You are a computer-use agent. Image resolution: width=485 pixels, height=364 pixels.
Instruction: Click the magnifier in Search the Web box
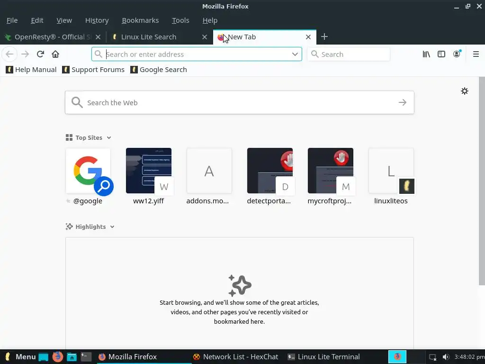(x=77, y=102)
